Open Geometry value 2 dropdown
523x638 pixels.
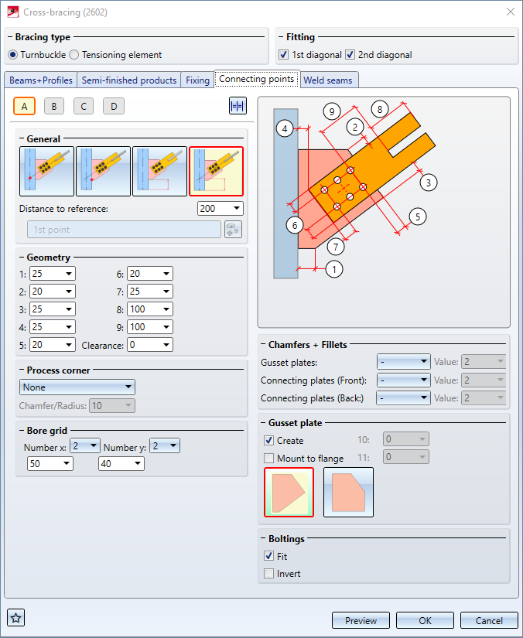[x=53, y=292]
